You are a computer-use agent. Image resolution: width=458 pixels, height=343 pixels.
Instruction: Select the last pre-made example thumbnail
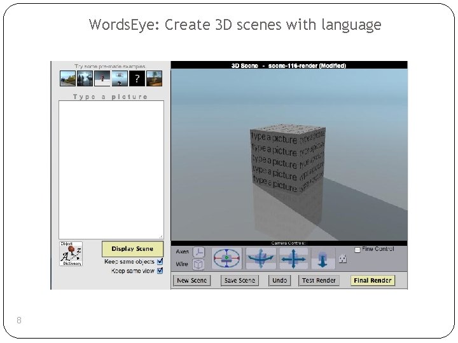click(x=154, y=79)
